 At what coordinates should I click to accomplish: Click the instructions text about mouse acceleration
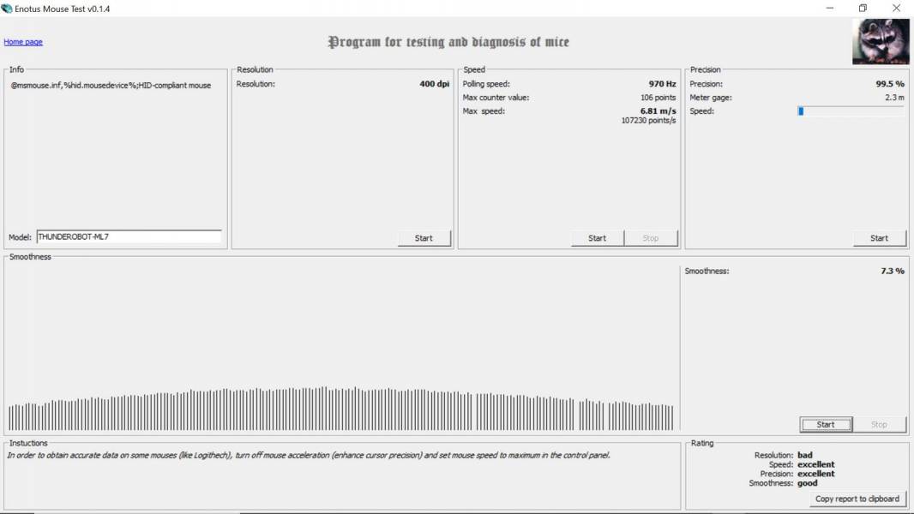(x=309, y=455)
